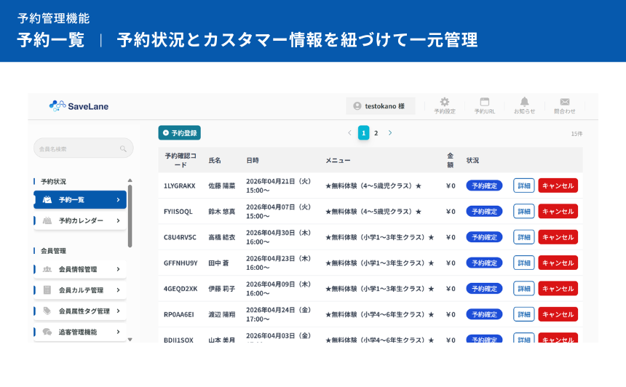Viewport: 626px width, 387px height.
Task: Open the 予約設定 gear icon
Action: [x=444, y=102]
